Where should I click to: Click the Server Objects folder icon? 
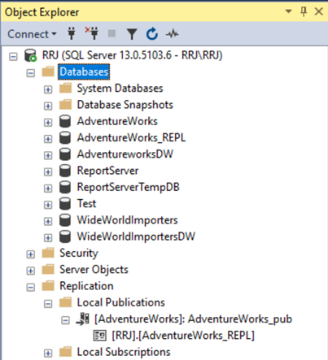pos(48,270)
